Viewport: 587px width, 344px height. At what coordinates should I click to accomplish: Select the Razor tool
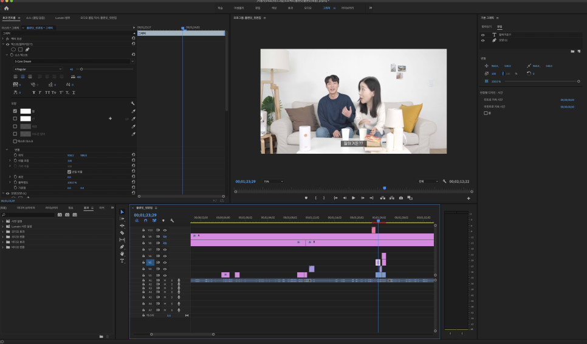click(122, 233)
